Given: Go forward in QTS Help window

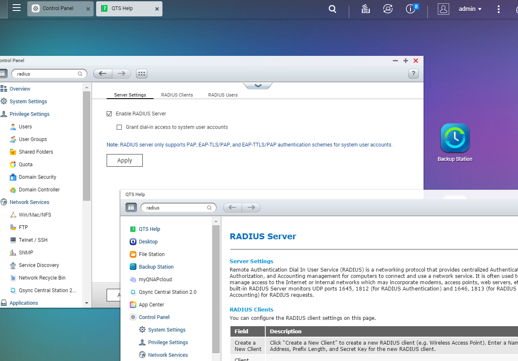Looking at the screenshot, I should [x=251, y=207].
